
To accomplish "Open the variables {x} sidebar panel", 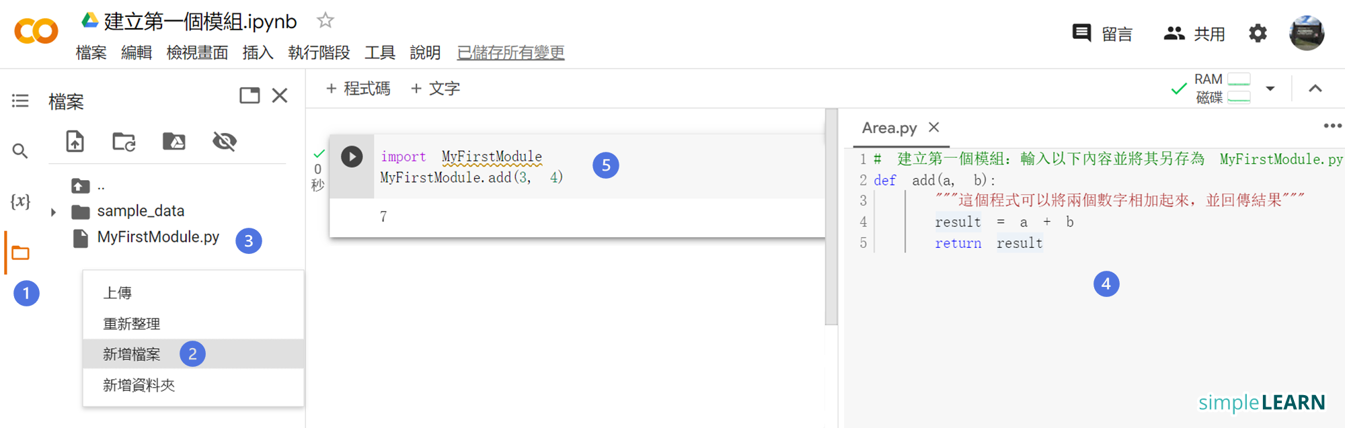I will pyautogui.click(x=20, y=201).
